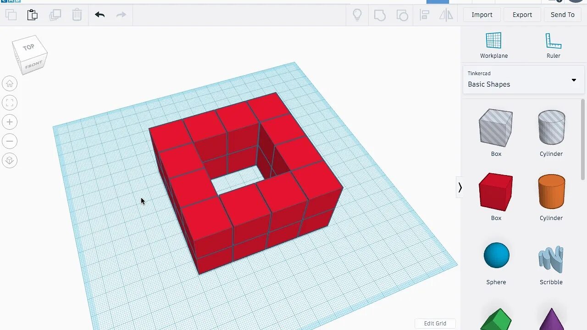Screen dimensions: 587x330
Task: Click the Import button
Action: coord(482,15)
